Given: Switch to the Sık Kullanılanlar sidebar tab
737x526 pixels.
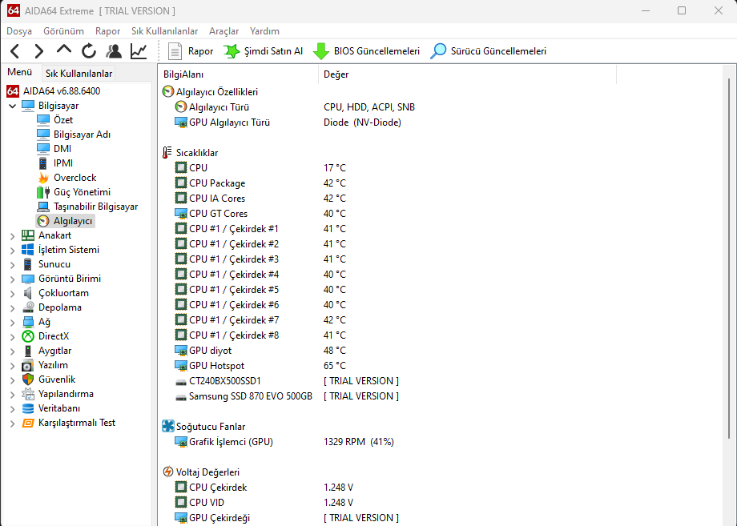Looking at the screenshot, I should point(79,74).
